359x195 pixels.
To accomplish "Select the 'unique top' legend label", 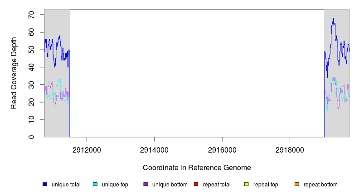I will tap(115, 185).
